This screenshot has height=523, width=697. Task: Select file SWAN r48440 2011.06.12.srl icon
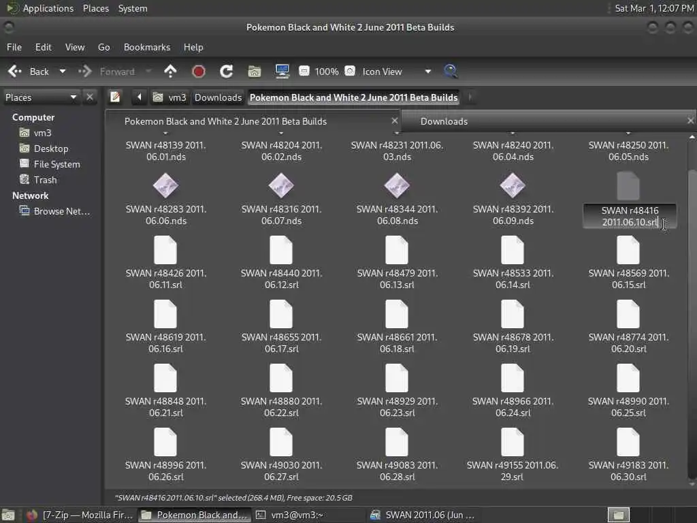click(x=281, y=250)
